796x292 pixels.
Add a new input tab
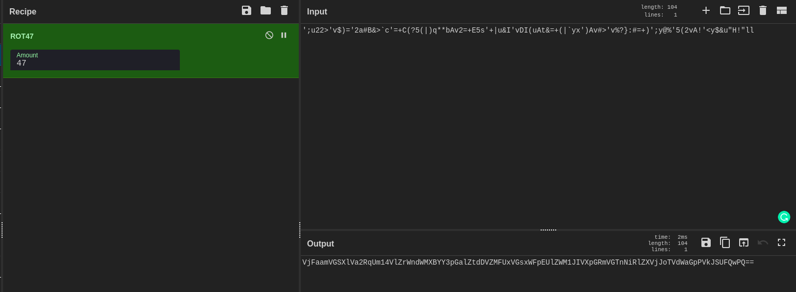pos(706,10)
